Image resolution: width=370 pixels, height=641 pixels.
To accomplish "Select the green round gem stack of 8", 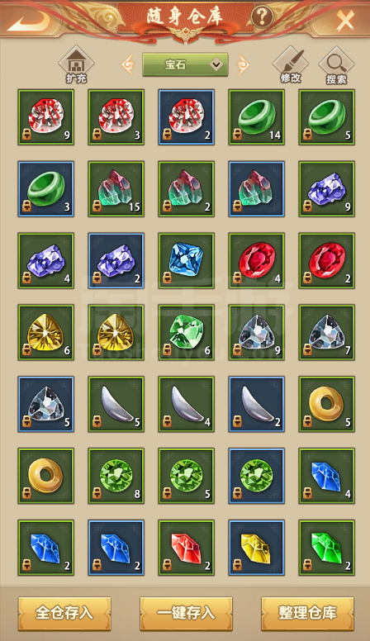I will [116, 477].
